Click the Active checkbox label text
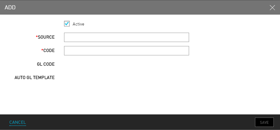This screenshot has height=130, width=280. tap(78, 24)
